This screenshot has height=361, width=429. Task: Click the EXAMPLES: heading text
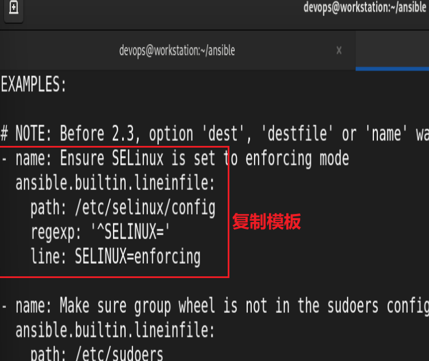[33, 84]
